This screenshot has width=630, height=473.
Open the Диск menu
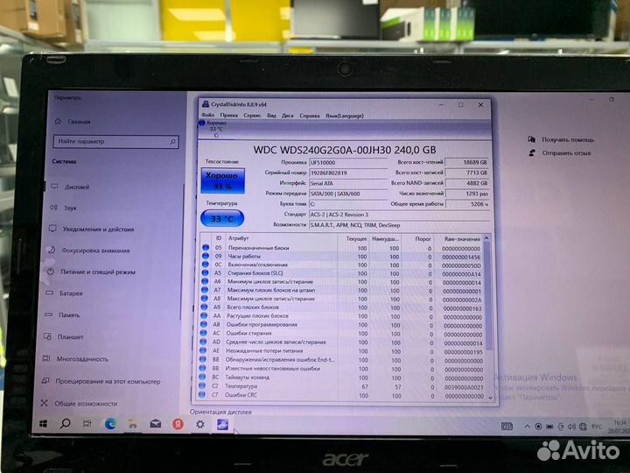(x=288, y=116)
